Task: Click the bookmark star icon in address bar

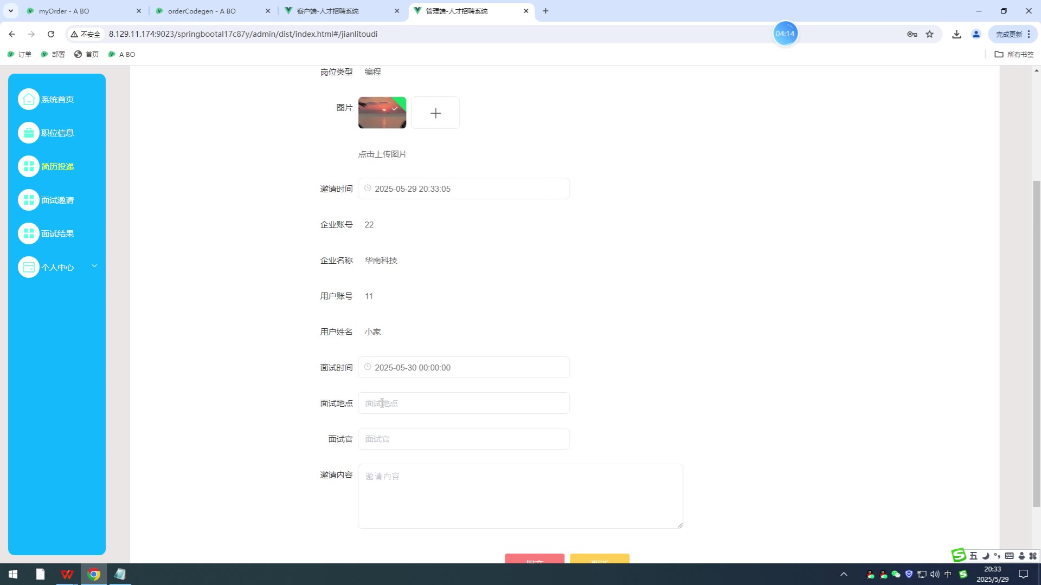Action: 930,34
